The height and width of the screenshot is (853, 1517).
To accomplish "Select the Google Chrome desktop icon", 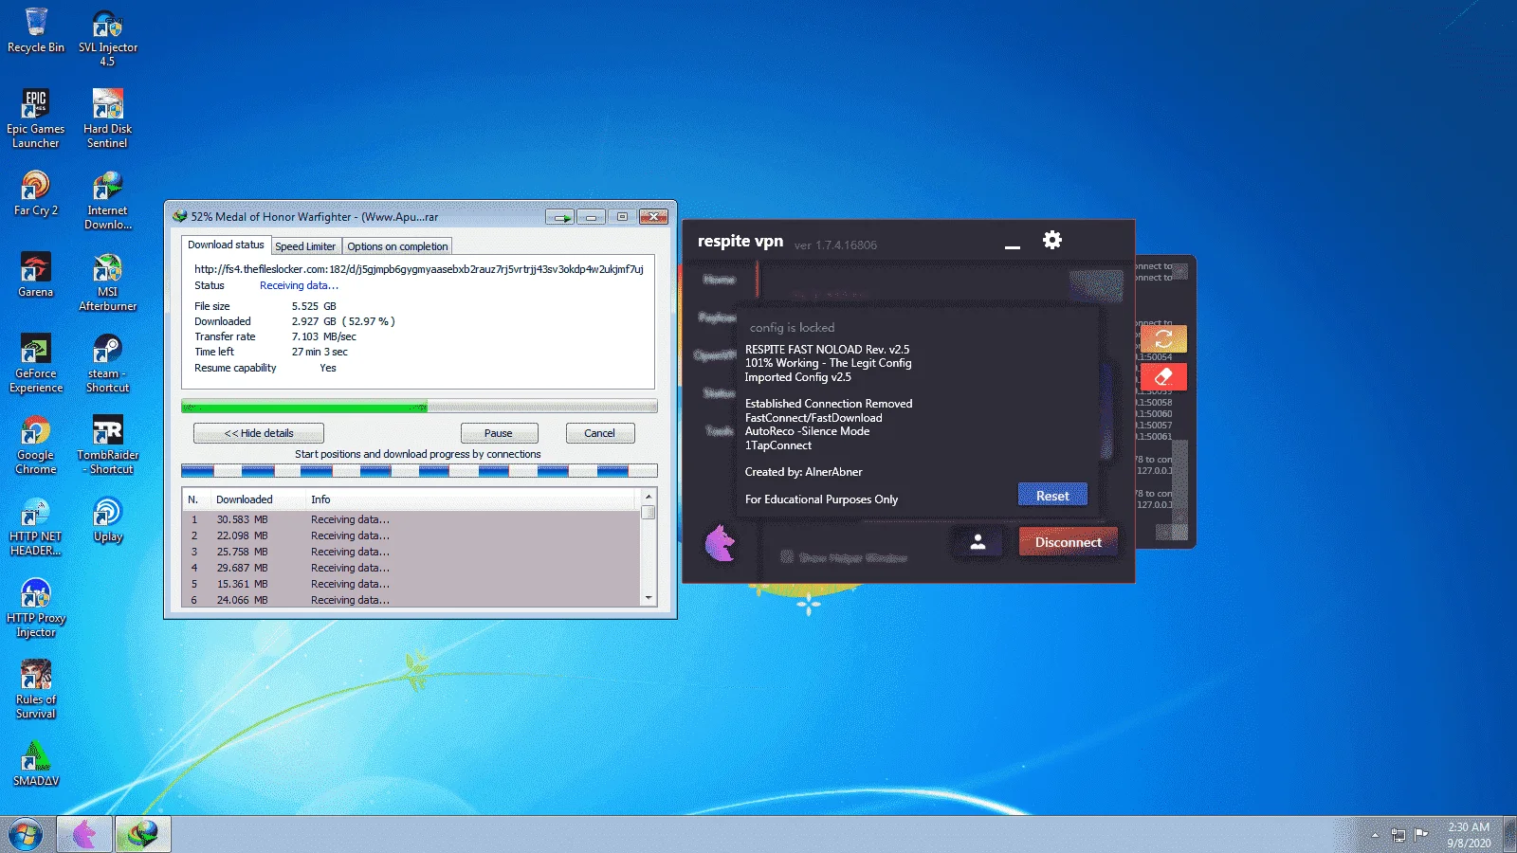I will pos(36,445).
